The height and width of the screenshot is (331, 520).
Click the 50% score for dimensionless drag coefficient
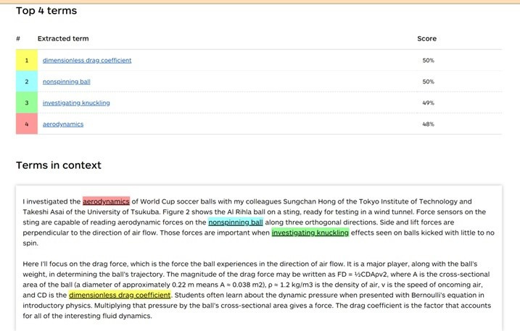point(428,60)
